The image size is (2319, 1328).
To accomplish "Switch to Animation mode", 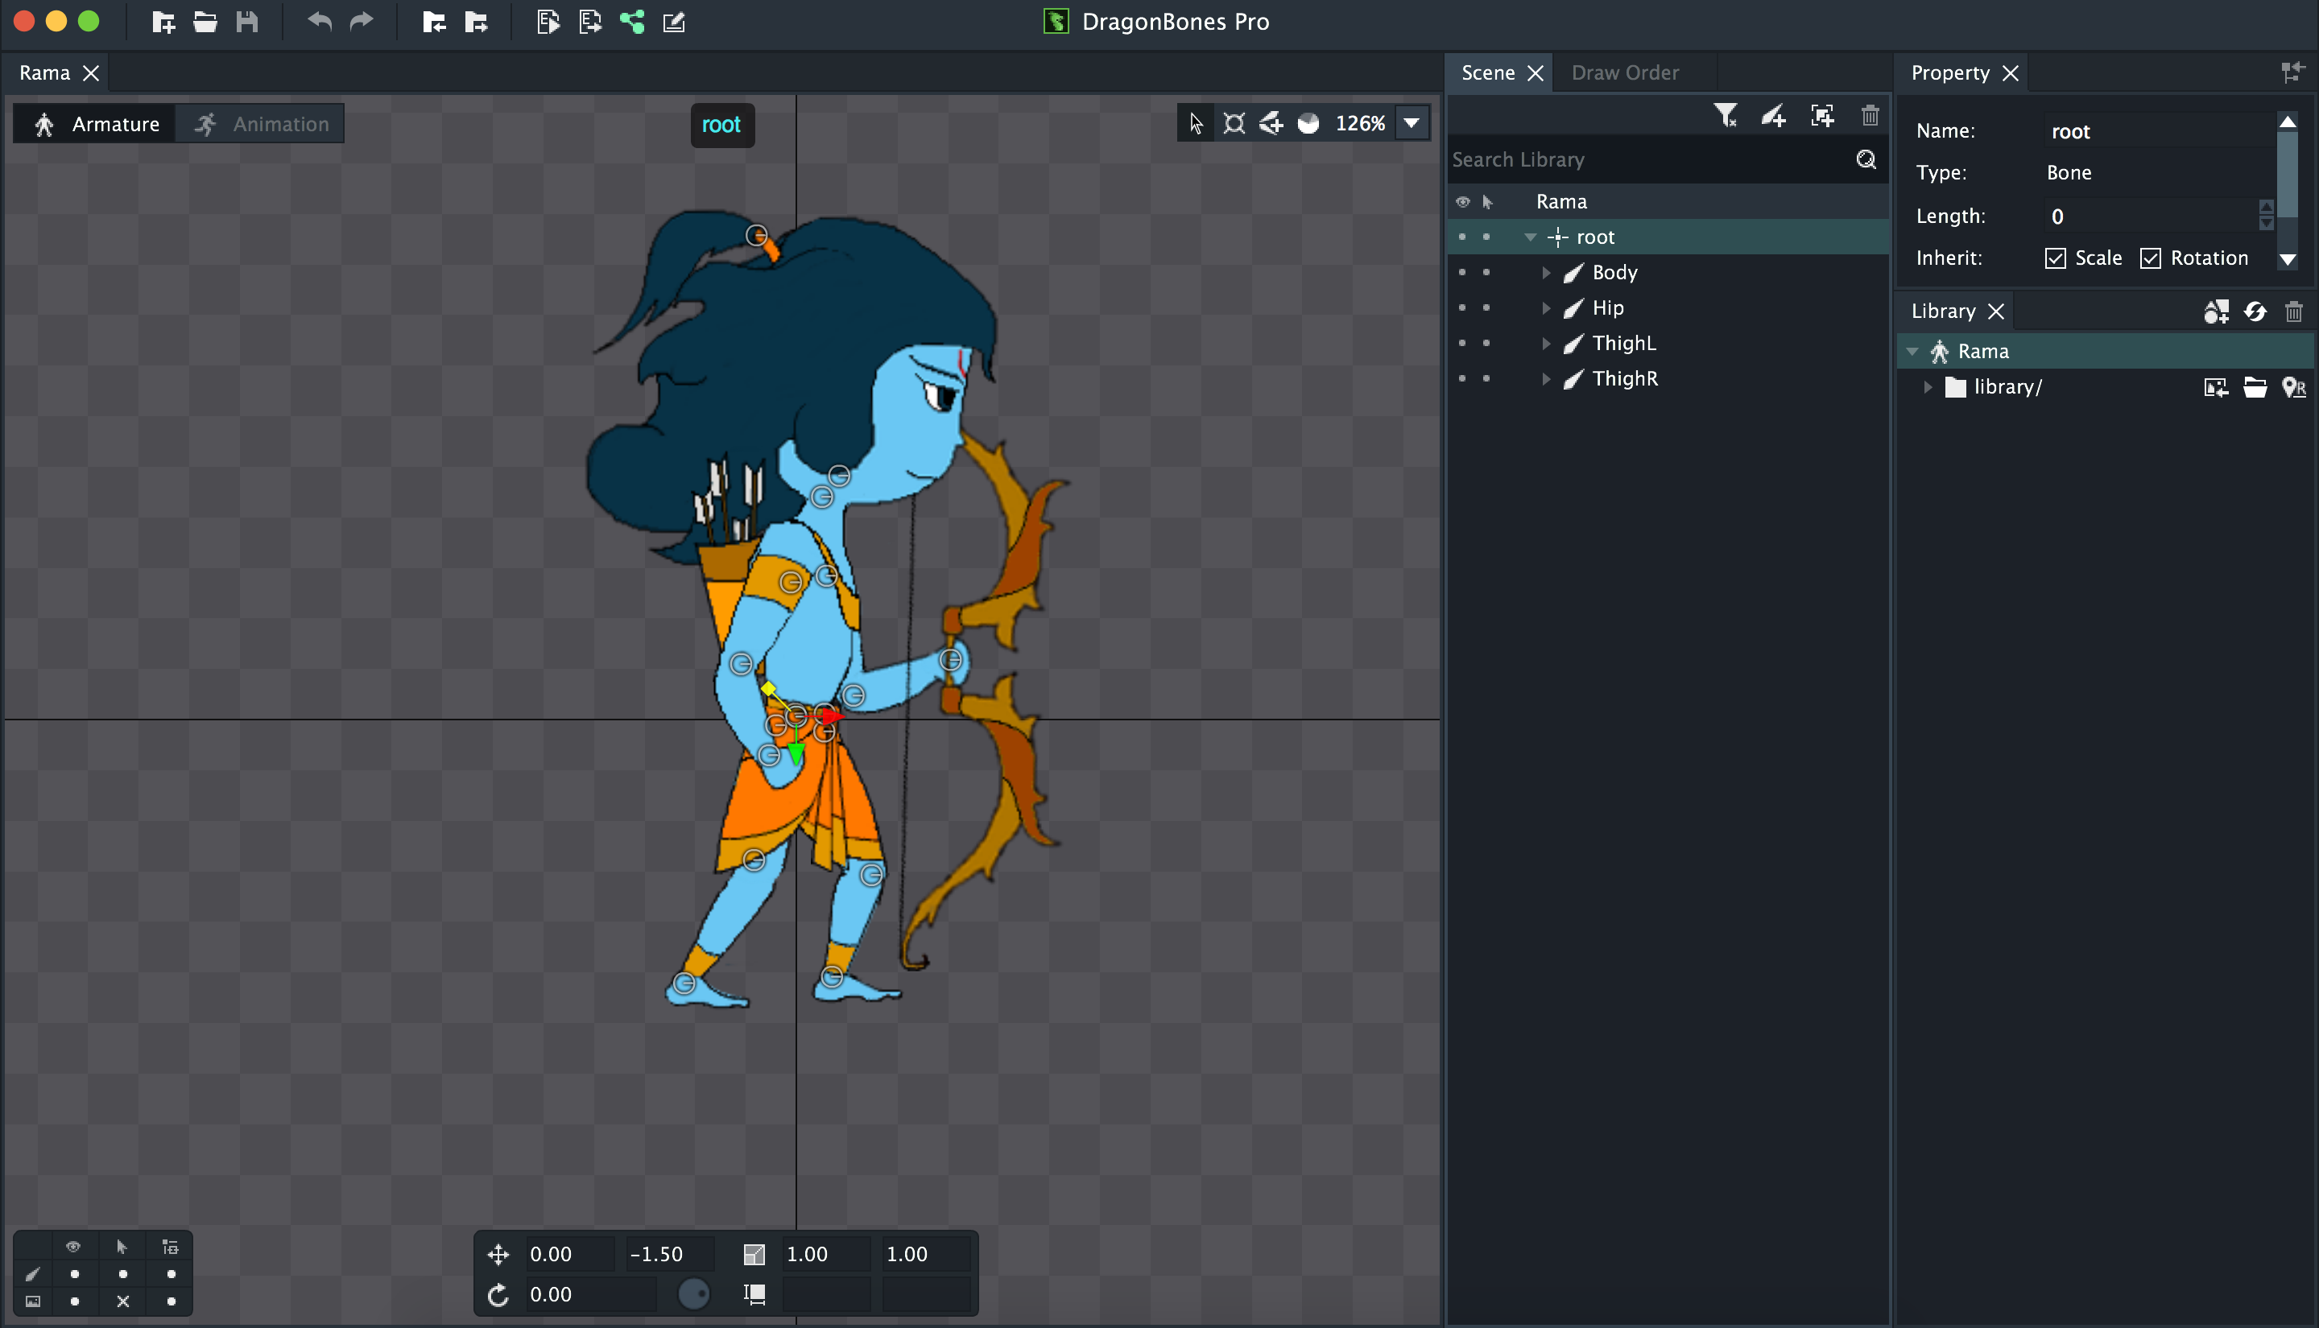I will point(261,124).
